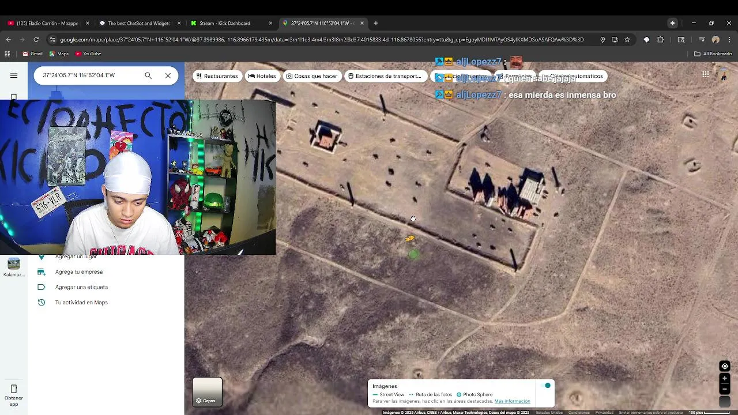This screenshot has height=415, width=738.
Task: Click location permission icon in address bar
Action: coord(603,39)
